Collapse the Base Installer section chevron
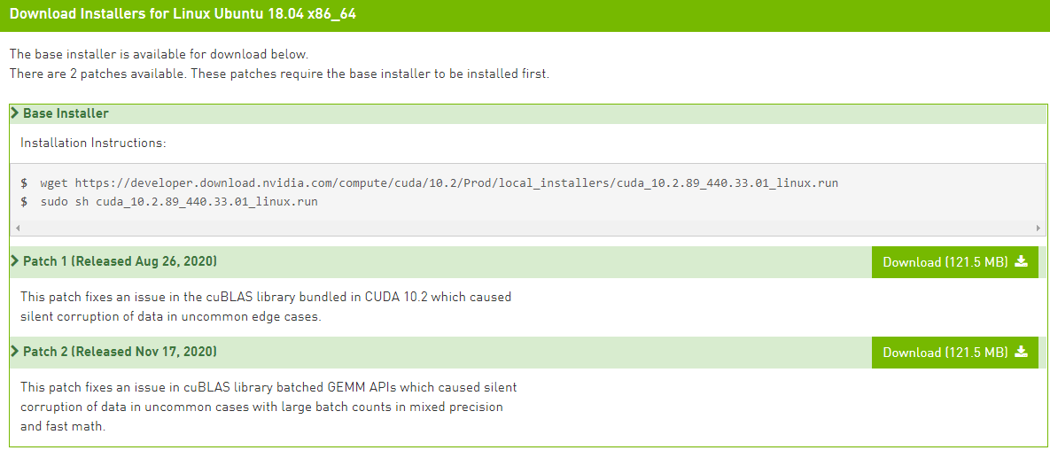 (15, 113)
